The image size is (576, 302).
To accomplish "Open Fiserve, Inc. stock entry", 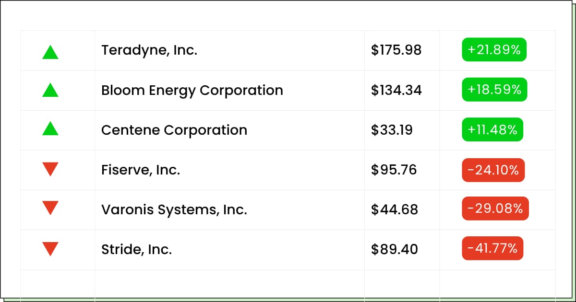I will tap(141, 170).
